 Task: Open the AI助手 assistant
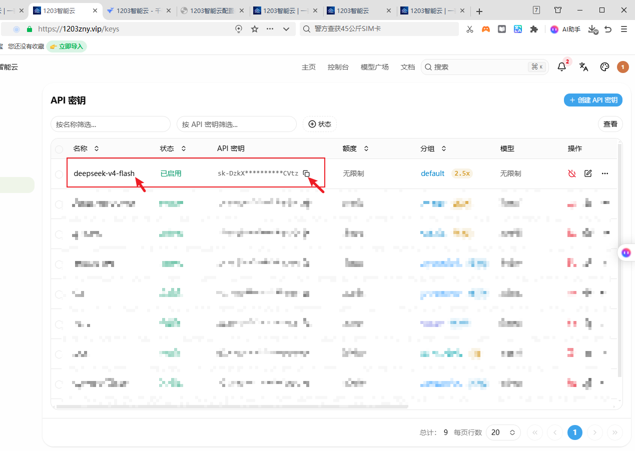[565, 29]
